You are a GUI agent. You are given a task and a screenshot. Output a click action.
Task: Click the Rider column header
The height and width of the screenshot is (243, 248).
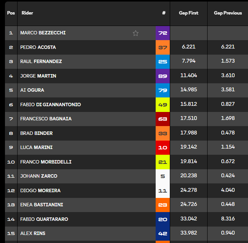click(x=27, y=13)
